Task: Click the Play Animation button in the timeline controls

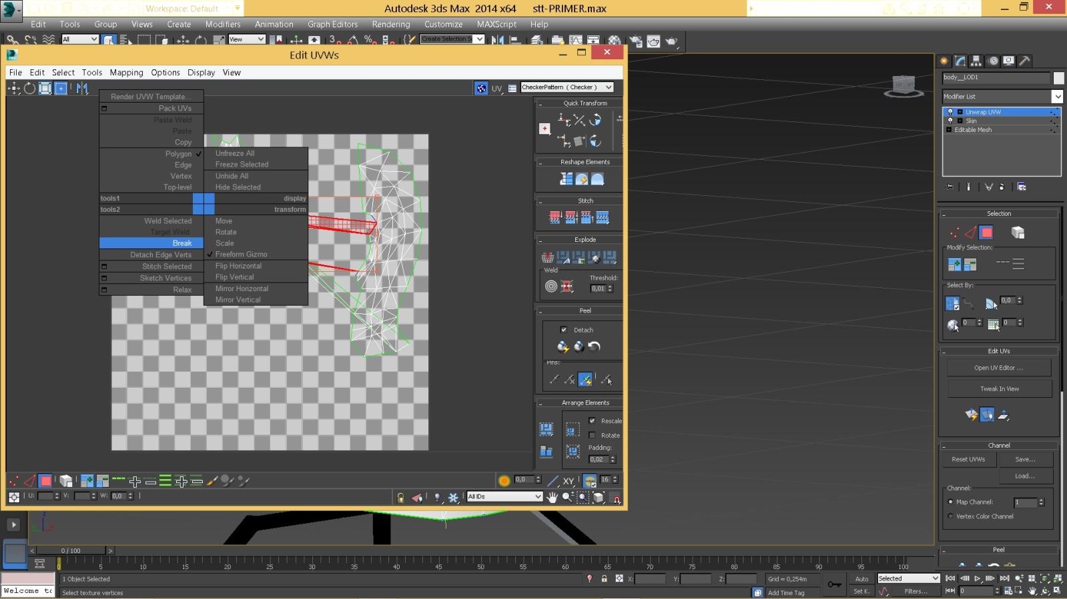Action: (977, 578)
